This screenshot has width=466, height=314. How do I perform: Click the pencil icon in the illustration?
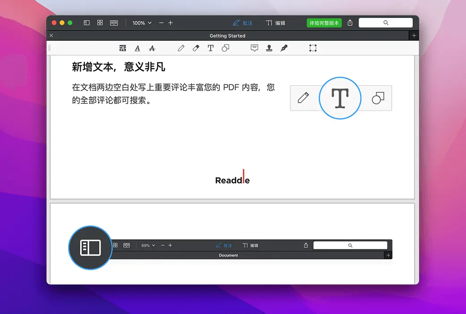click(x=303, y=98)
